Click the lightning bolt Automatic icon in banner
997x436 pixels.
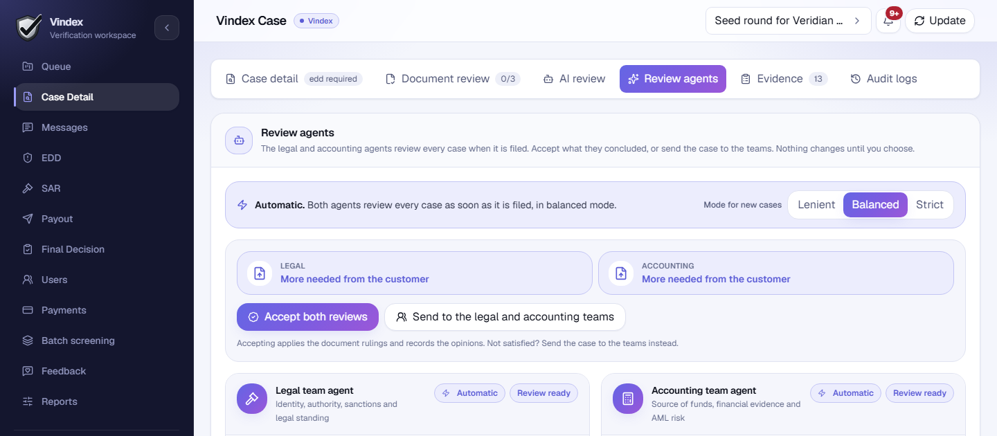pos(242,205)
